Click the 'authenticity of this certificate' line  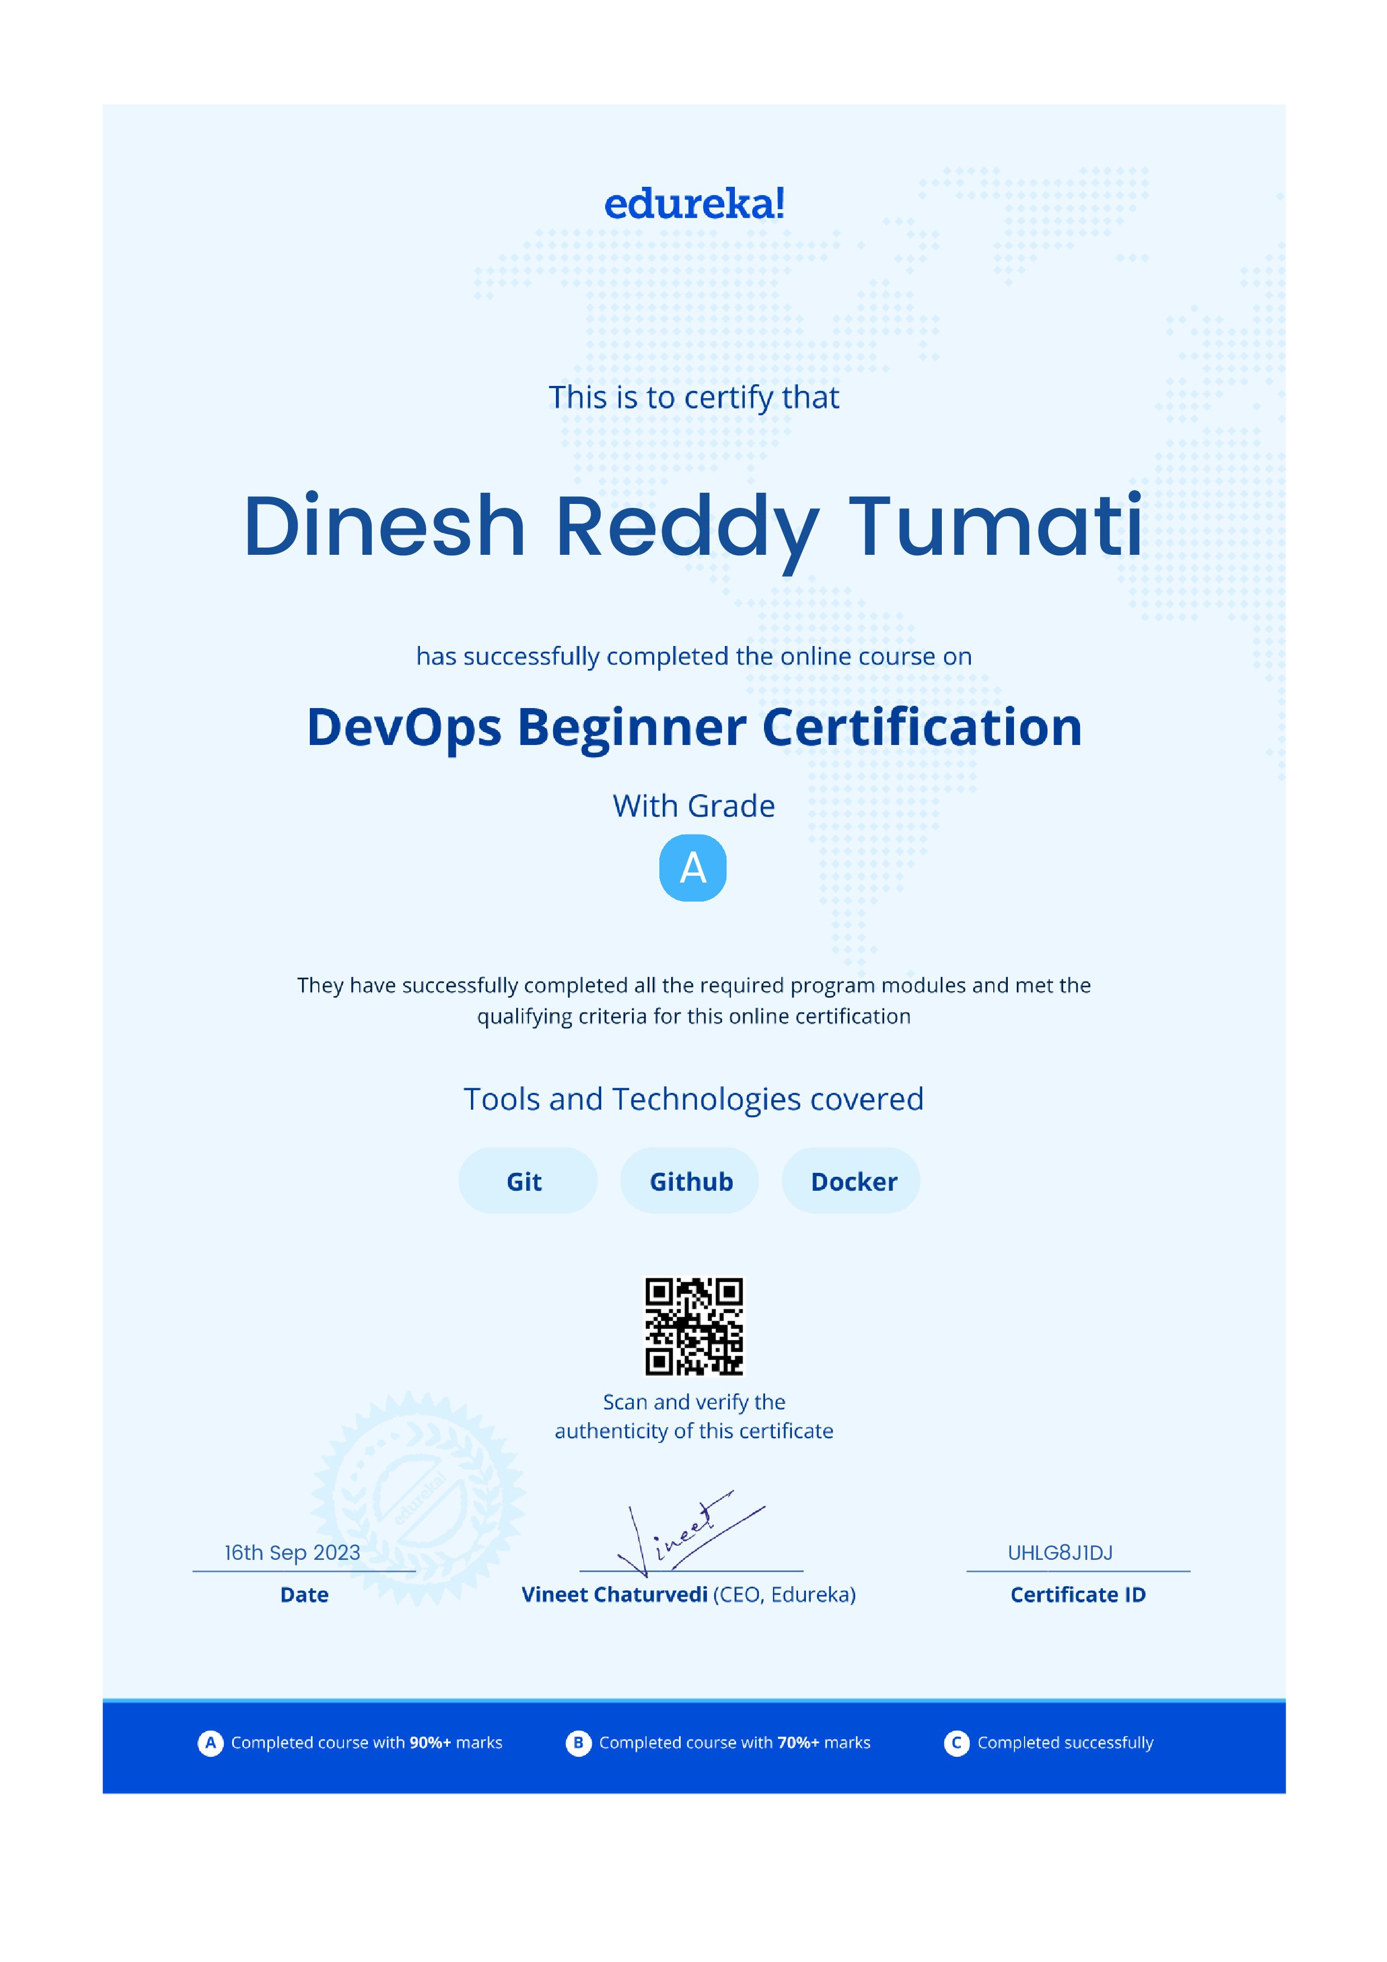pos(694,1431)
